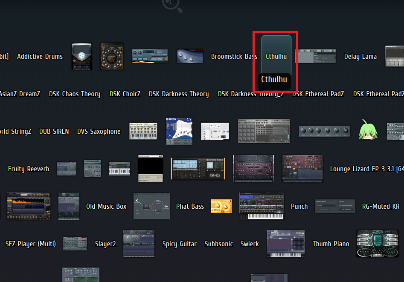The width and height of the screenshot is (404, 282).
Task: Choose the GMS synth thumbnail
Action: (x=198, y=169)
